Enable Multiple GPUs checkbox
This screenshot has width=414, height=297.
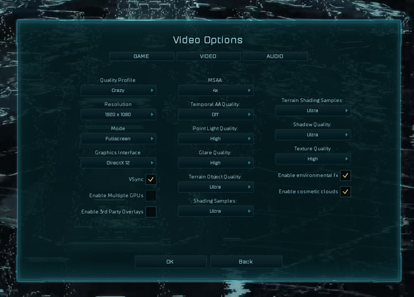[x=151, y=196]
